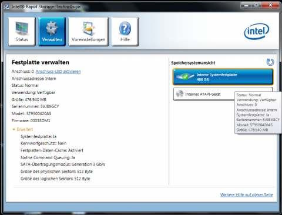Click the Anschlussadresse: Intern text in left panel
This screenshot has width=282, height=215.
coord(34,79)
